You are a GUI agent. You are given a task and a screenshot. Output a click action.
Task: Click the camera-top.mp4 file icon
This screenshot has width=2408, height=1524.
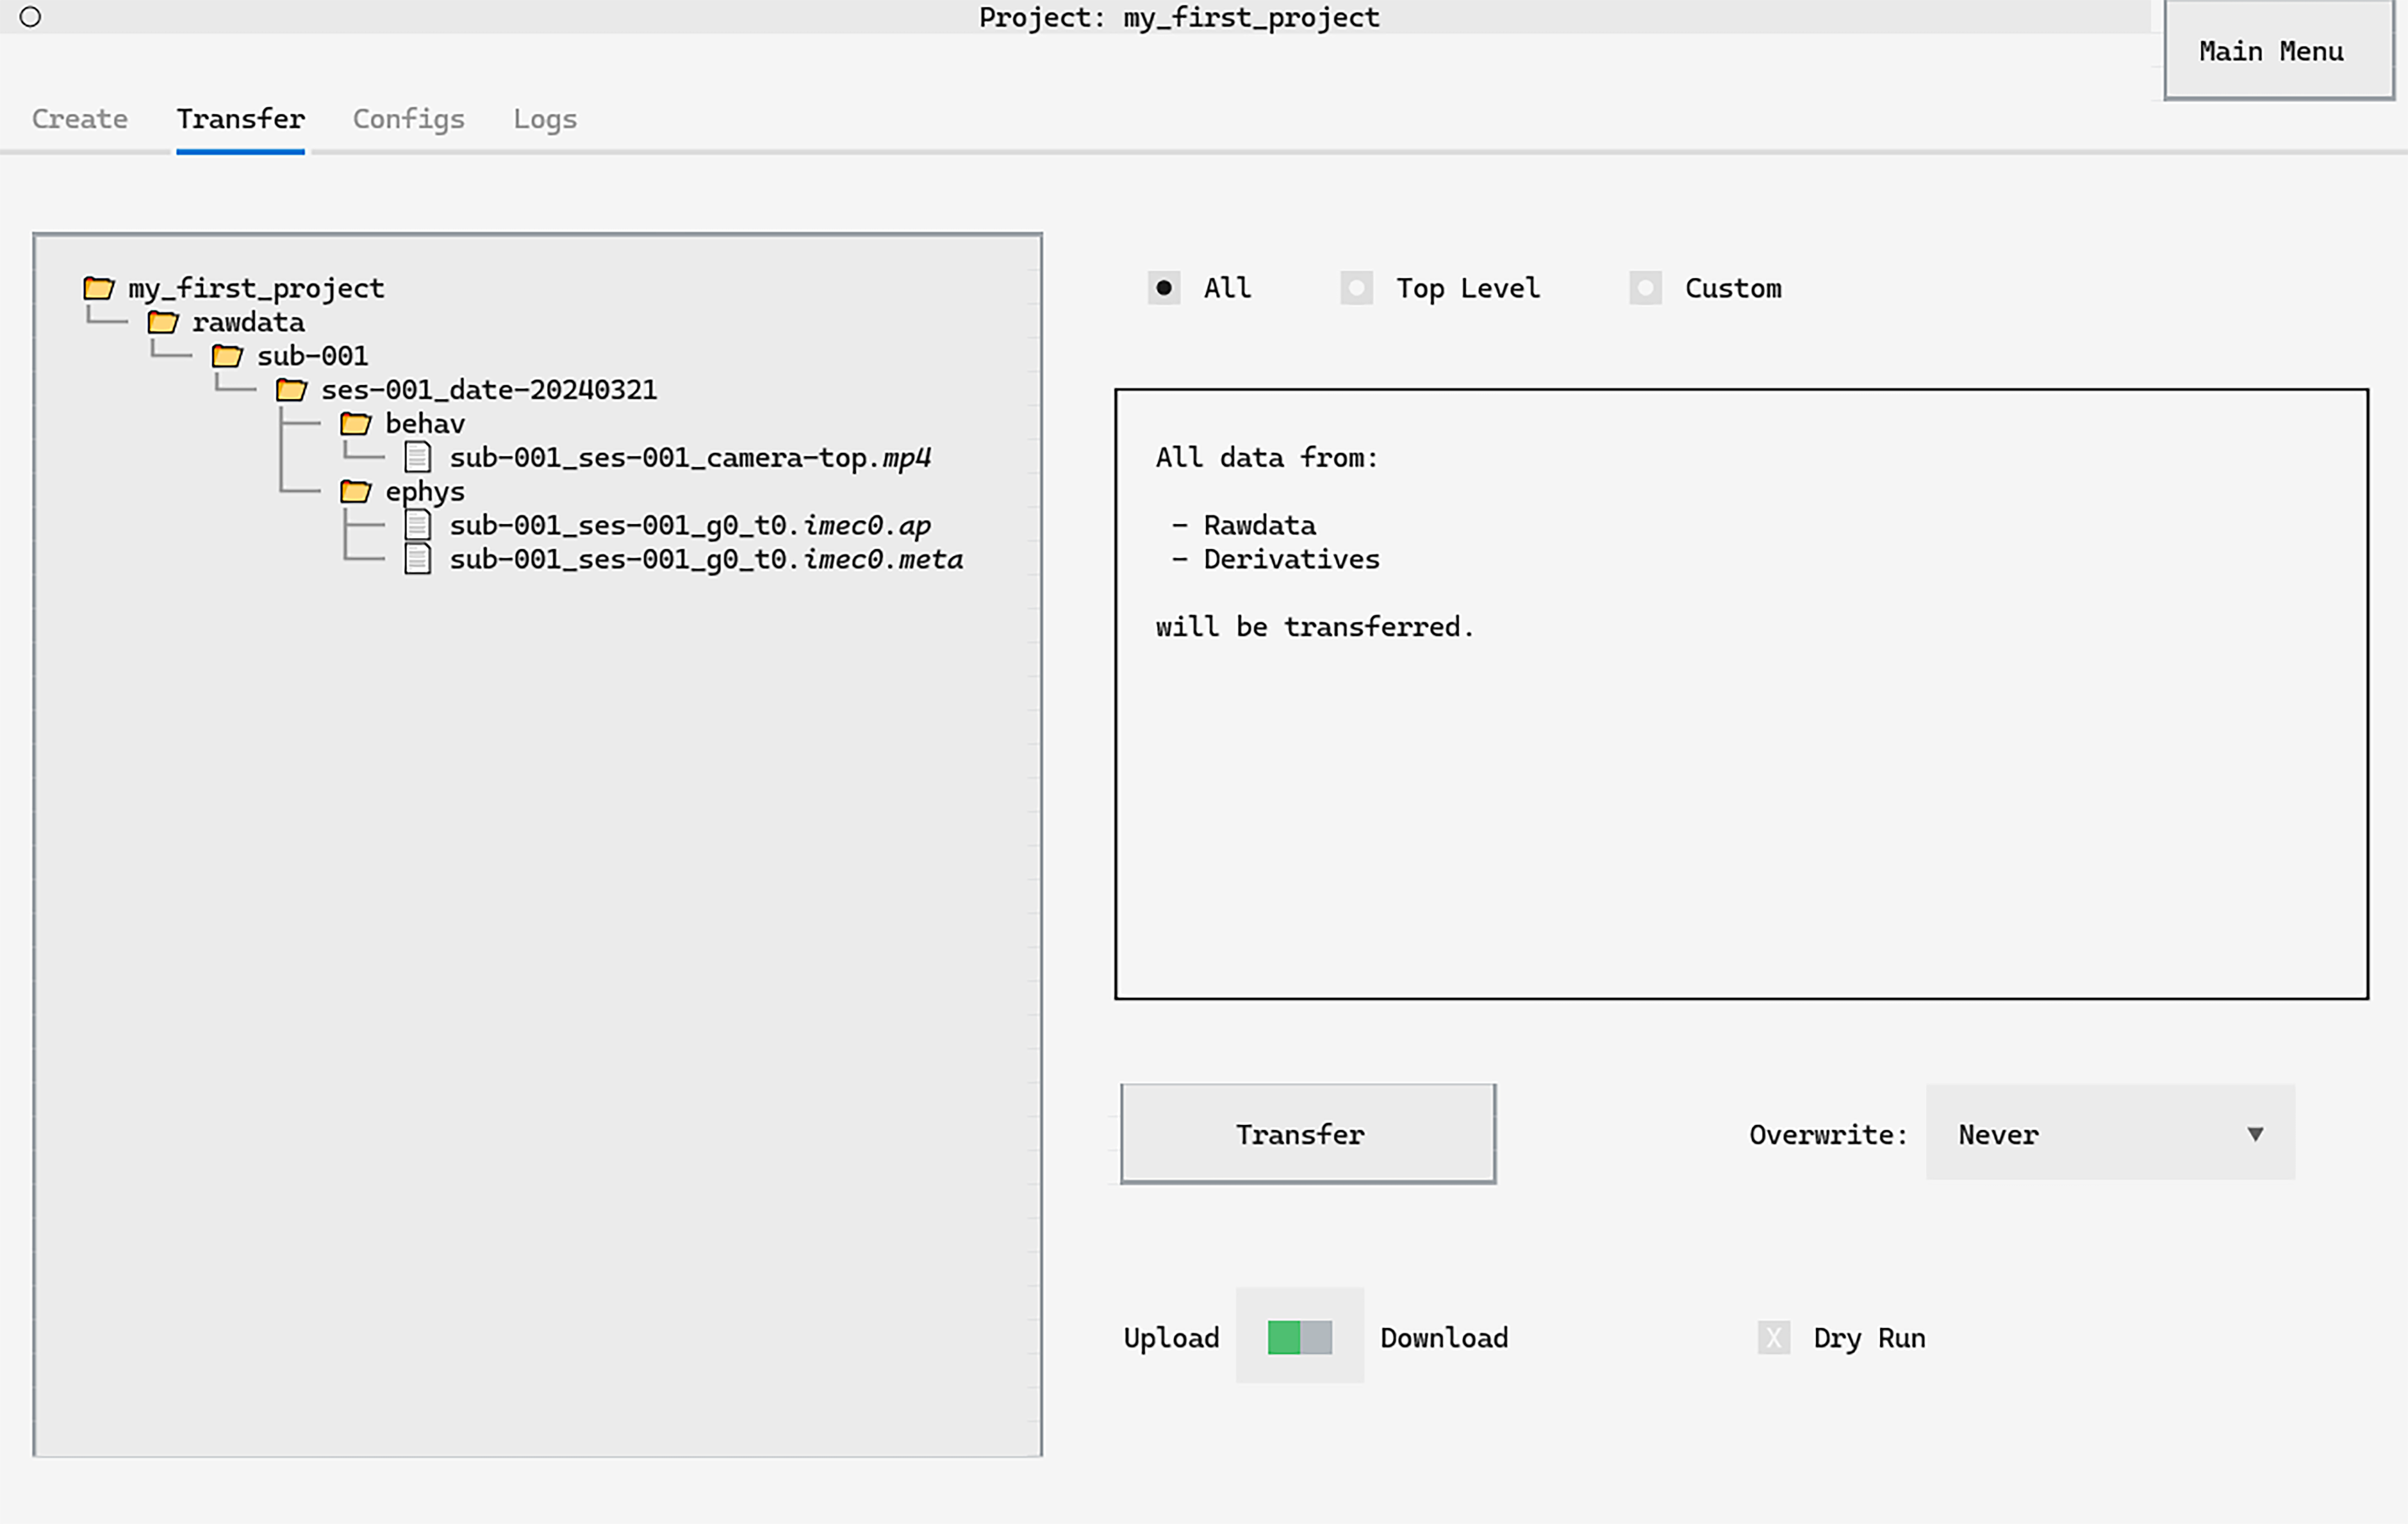click(418, 458)
